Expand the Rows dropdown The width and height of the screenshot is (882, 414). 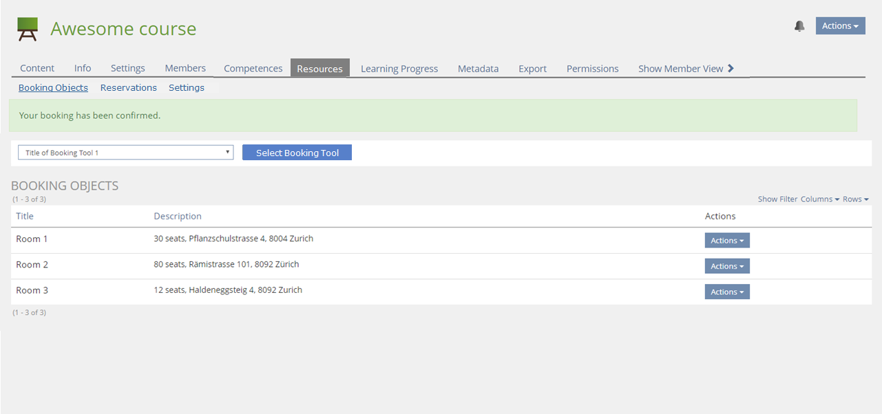pyautogui.click(x=855, y=199)
